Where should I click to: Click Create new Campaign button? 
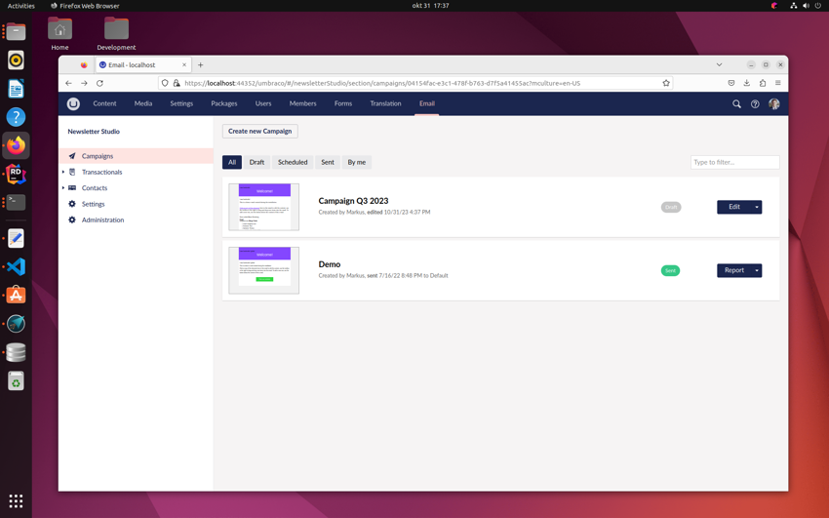pyautogui.click(x=259, y=131)
